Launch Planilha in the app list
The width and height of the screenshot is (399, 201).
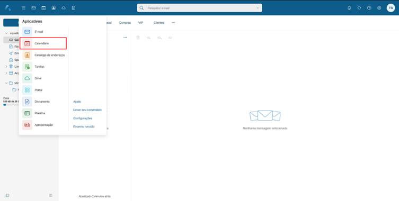(x=43, y=113)
